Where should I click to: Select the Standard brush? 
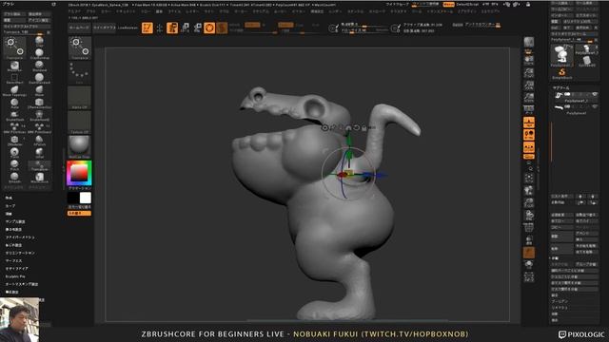tap(39, 66)
